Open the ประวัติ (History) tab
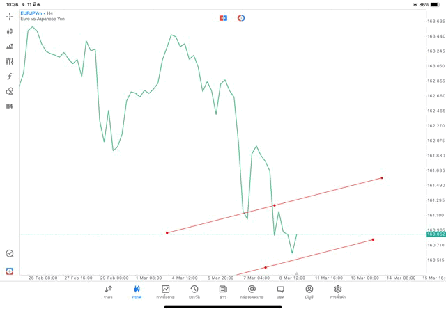The height and width of the screenshot is (311, 446). point(194,292)
